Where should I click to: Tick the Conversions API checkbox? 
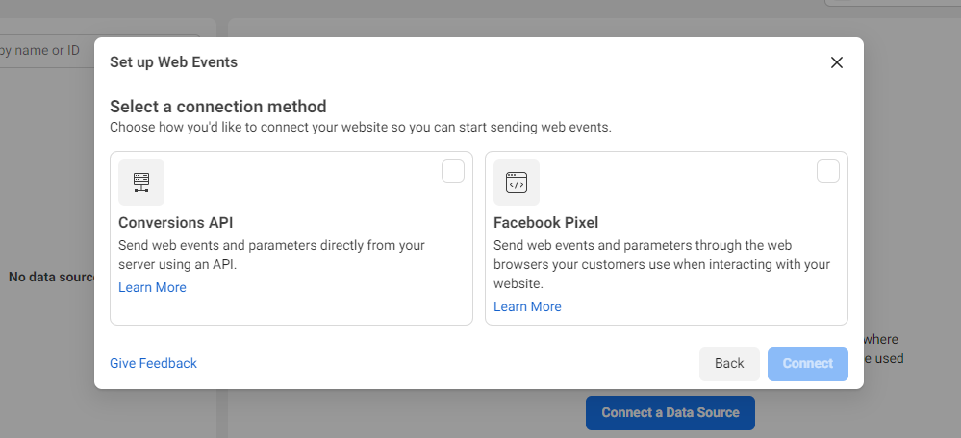pos(453,171)
